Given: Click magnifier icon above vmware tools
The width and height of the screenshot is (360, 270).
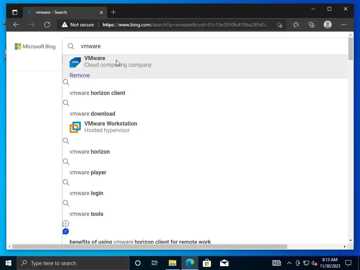Looking at the screenshot, I should 66,203.
